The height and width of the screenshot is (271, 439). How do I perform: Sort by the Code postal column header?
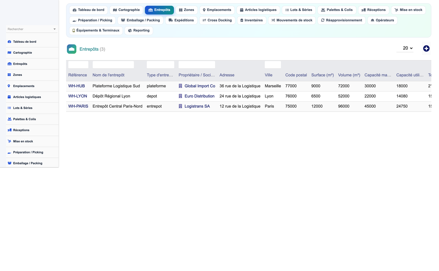click(x=296, y=75)
